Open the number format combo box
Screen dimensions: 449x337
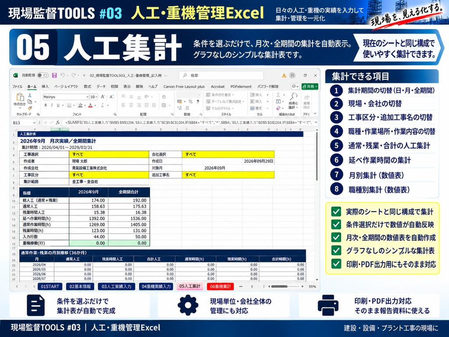pos(189,95)
